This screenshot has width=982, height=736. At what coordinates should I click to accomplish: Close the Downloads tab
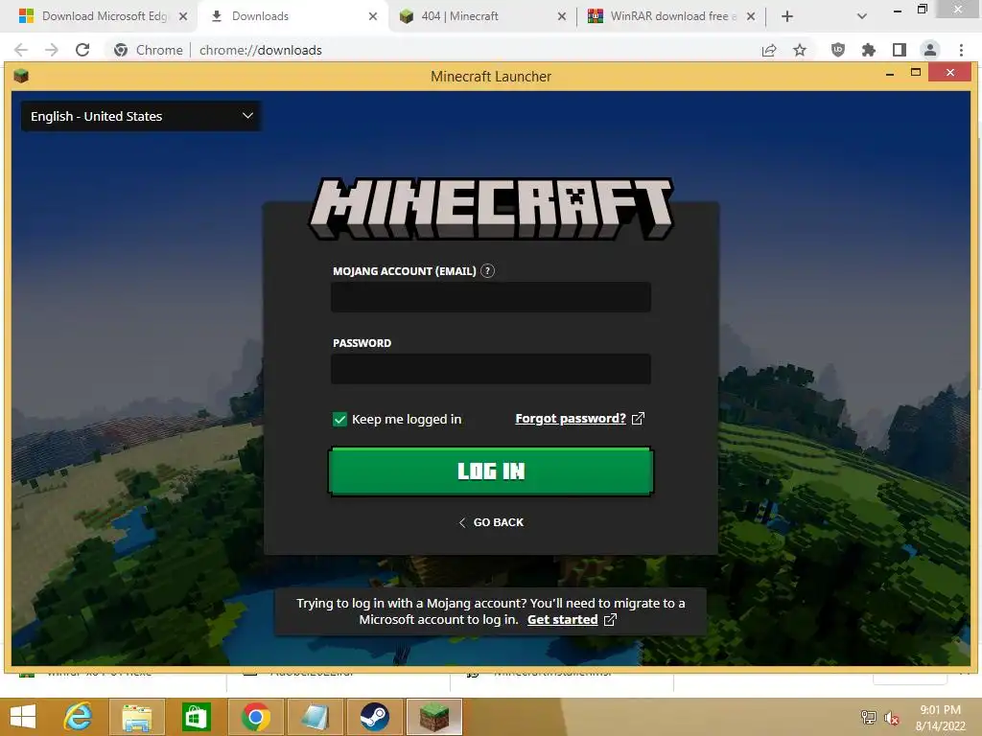pyautogui.click(x=373, y=16)
